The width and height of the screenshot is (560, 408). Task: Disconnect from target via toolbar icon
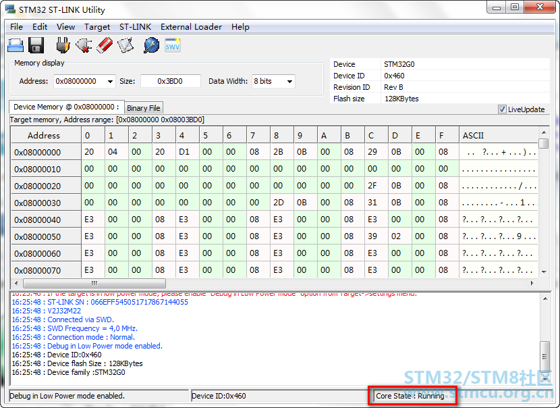point(84,45)
